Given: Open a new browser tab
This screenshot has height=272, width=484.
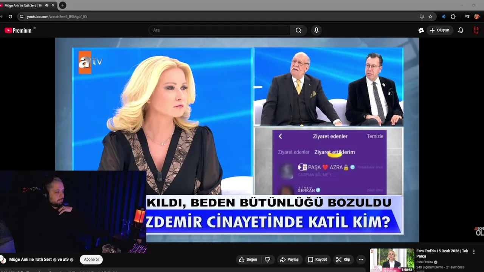Looking at the screenshot, I should pos(63,5).
